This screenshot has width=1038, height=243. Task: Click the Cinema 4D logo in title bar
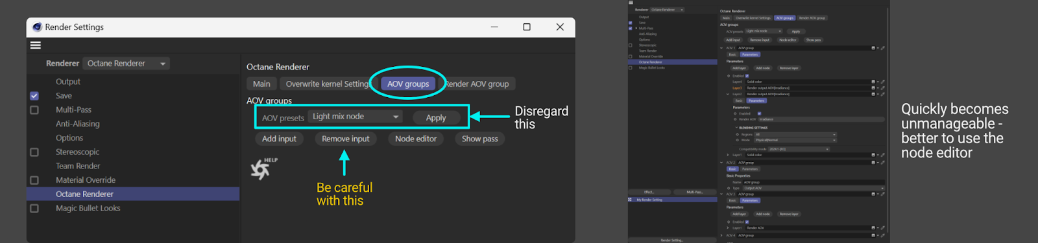[37, 27]
